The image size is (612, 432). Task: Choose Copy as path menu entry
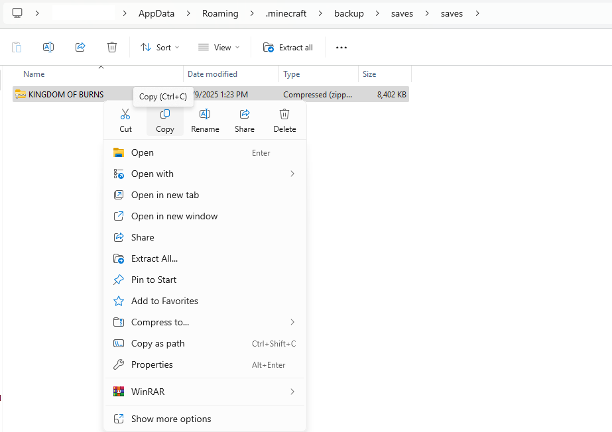pos(158,343)
